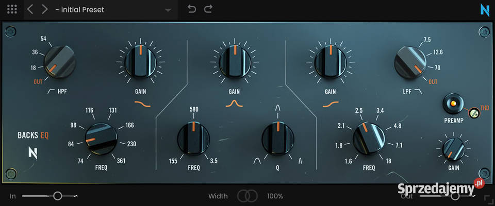
Task: Click the mid band FREQ knob
Action: pyautogui.click(x=193, y=139)
